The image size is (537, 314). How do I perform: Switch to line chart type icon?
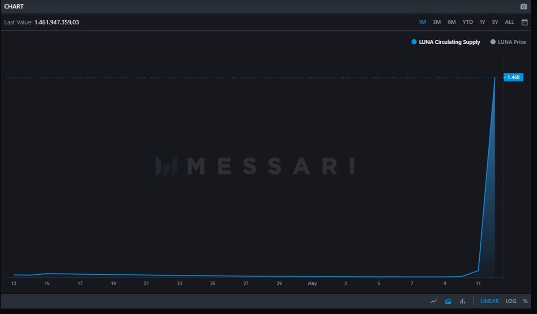click(434, 301)
